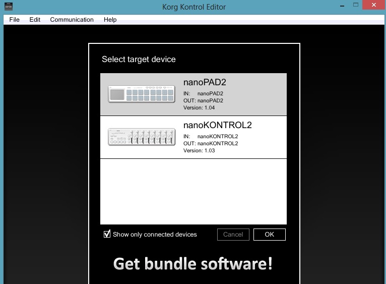Click the 'Version: 1.04' text
Screen dimensions: 386x284
click(x=199, y=108)
